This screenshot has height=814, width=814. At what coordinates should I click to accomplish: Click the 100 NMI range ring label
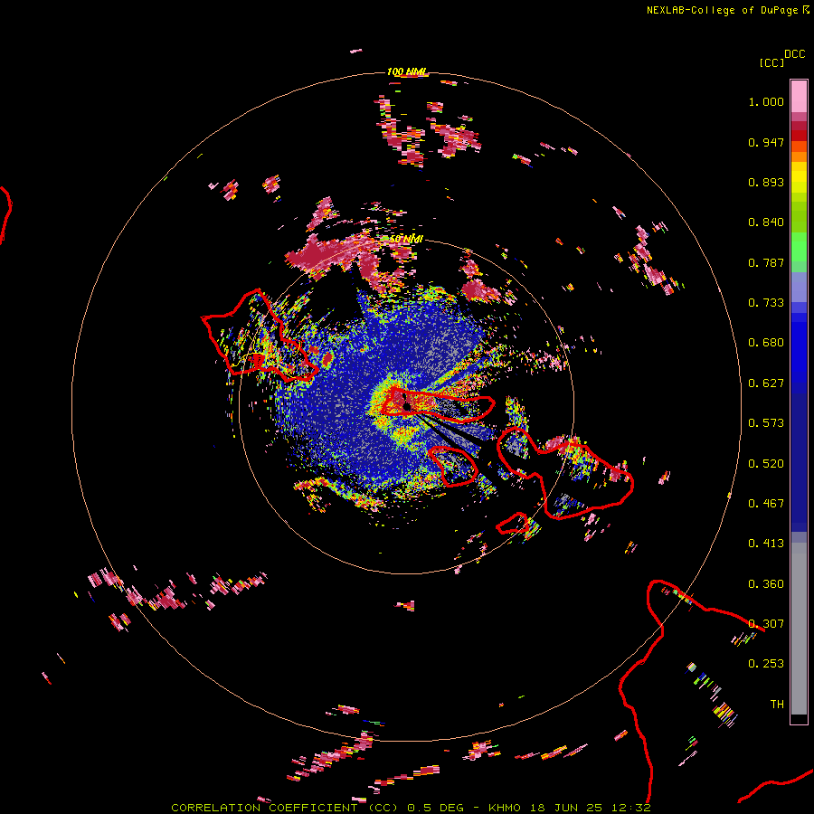[x=406, y=71]
